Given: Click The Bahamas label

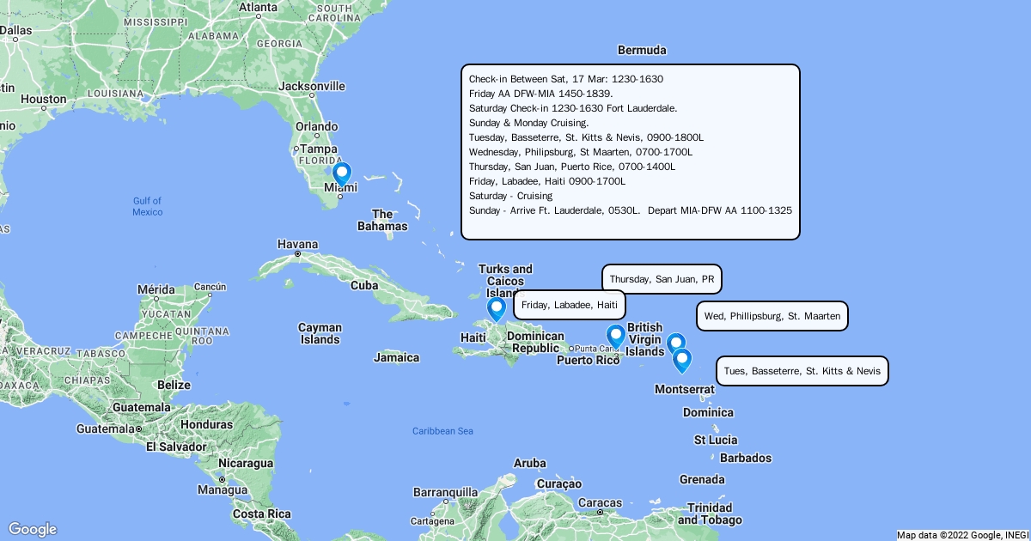Looking at the screenshot, I should (382, 220).
